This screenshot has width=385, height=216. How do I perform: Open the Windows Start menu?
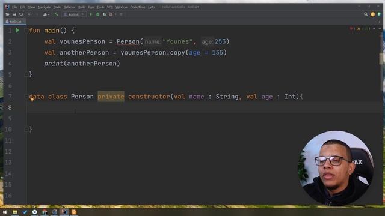(5, 212)
